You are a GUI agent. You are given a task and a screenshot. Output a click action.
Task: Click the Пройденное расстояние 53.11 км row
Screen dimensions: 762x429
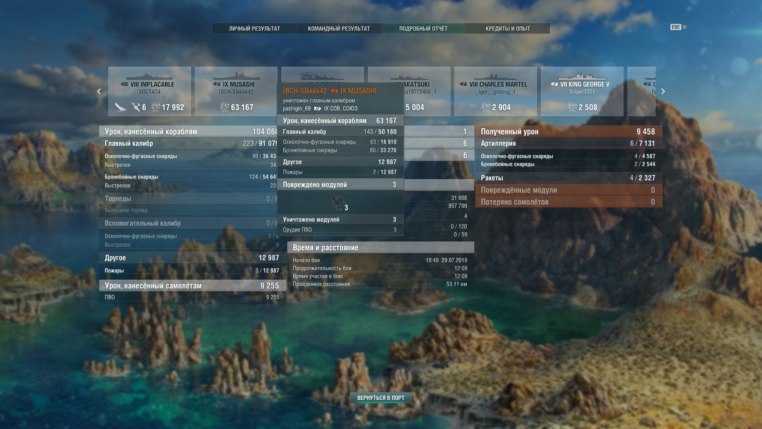point(380,284)
